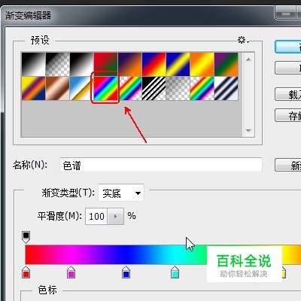301x301 pixels.
Task: Select the violet-green-orange gradient preset
Action: click(227, 64)
